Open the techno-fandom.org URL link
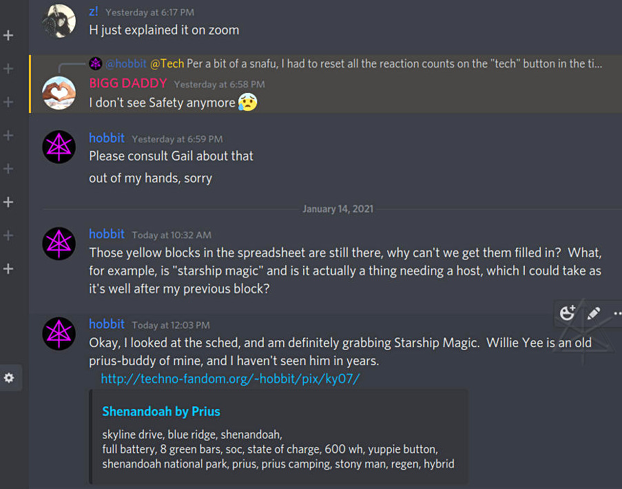Screen dimensions: 622x489 coord(230,379)
